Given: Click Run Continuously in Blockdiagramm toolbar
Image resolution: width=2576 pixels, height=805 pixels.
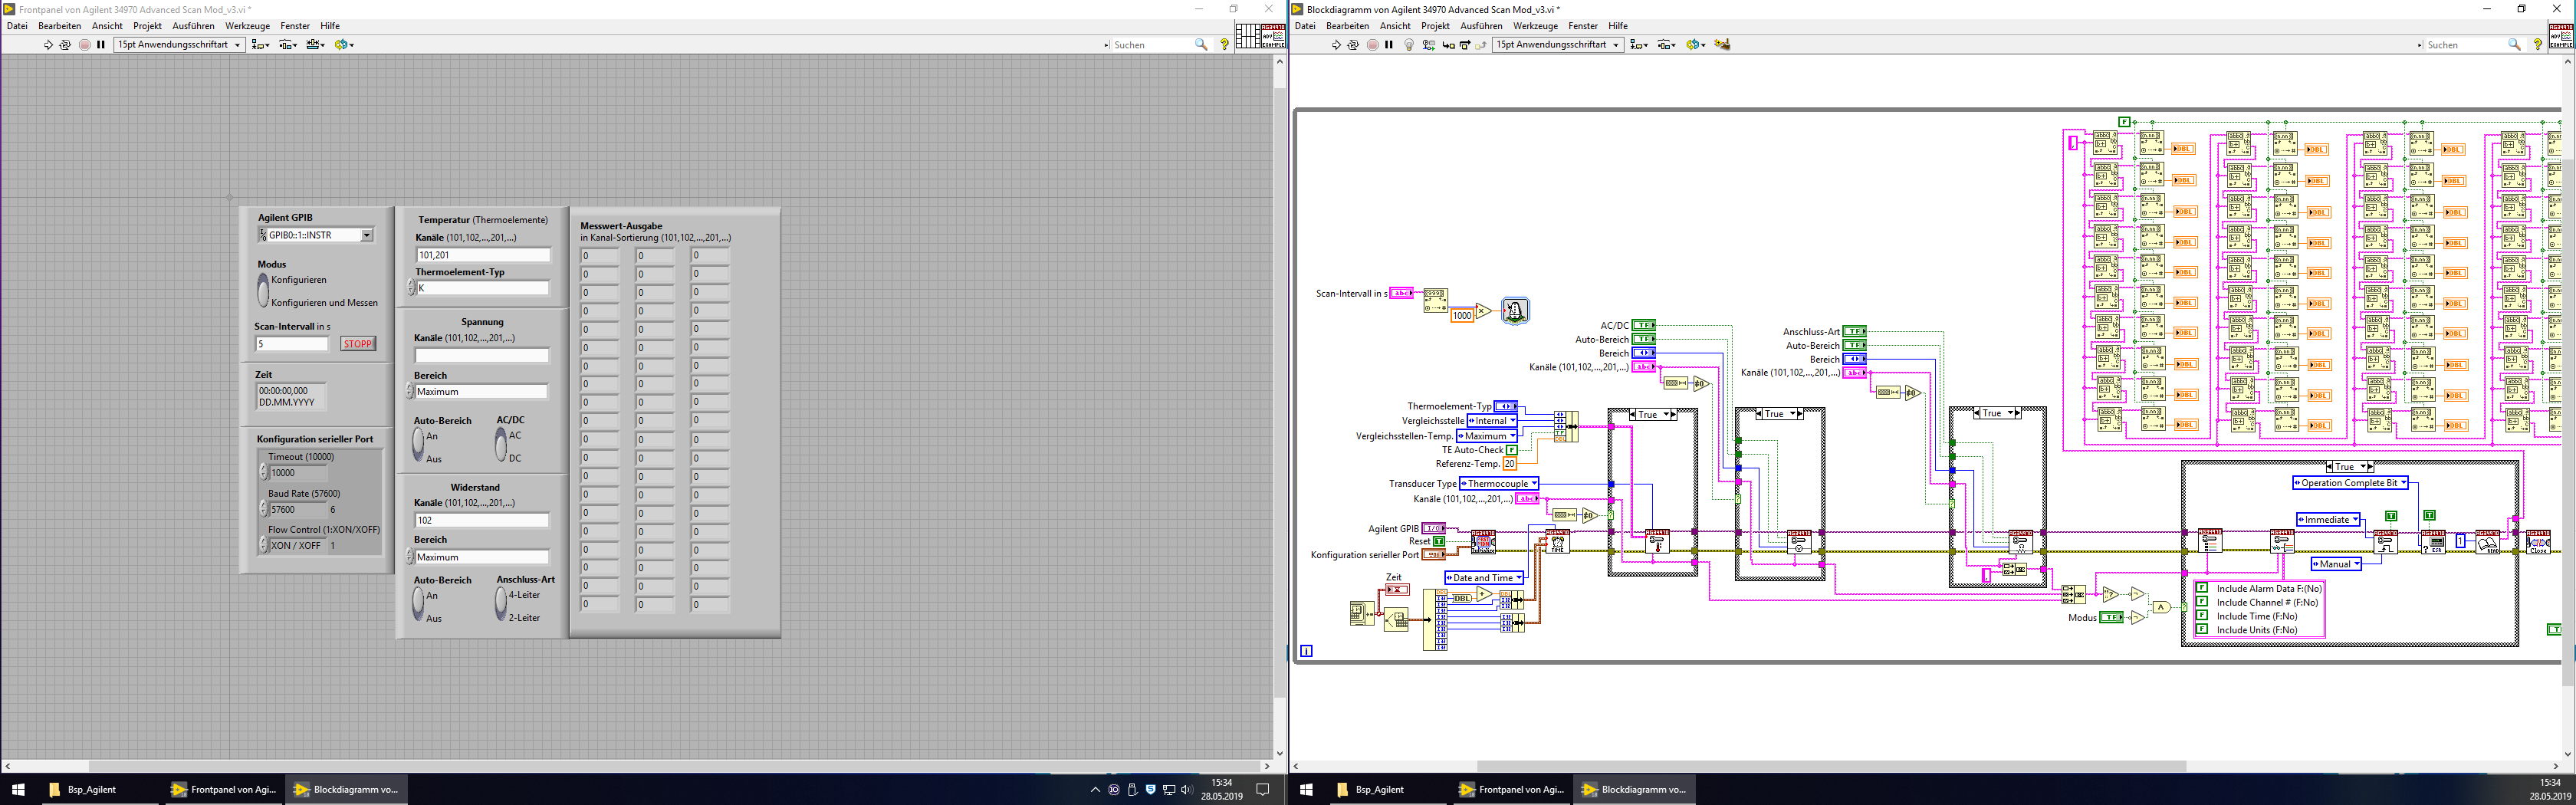Looking at the screenshot, I should pyautogui.click(x=1353, y=45).
